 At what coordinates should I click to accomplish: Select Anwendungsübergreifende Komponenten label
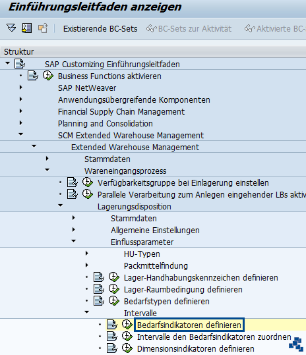pos(134,100)
